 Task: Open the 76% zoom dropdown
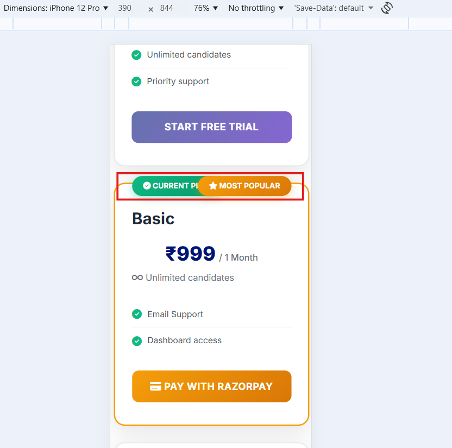[205, 8]
